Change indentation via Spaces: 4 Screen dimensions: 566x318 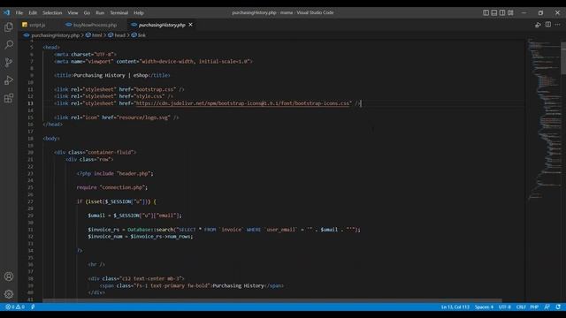(x=484, y=307)
